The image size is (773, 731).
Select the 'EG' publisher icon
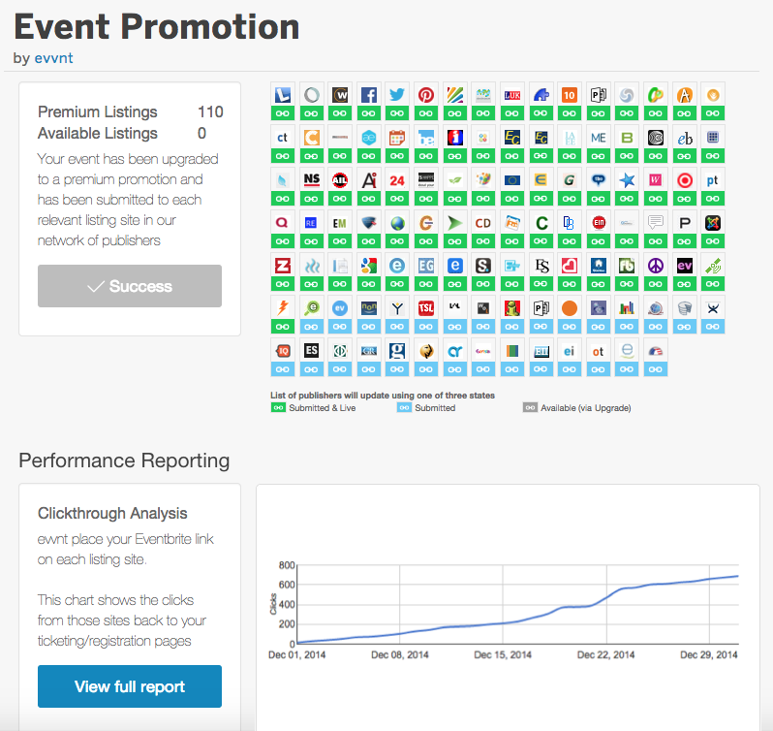[426, 266]
